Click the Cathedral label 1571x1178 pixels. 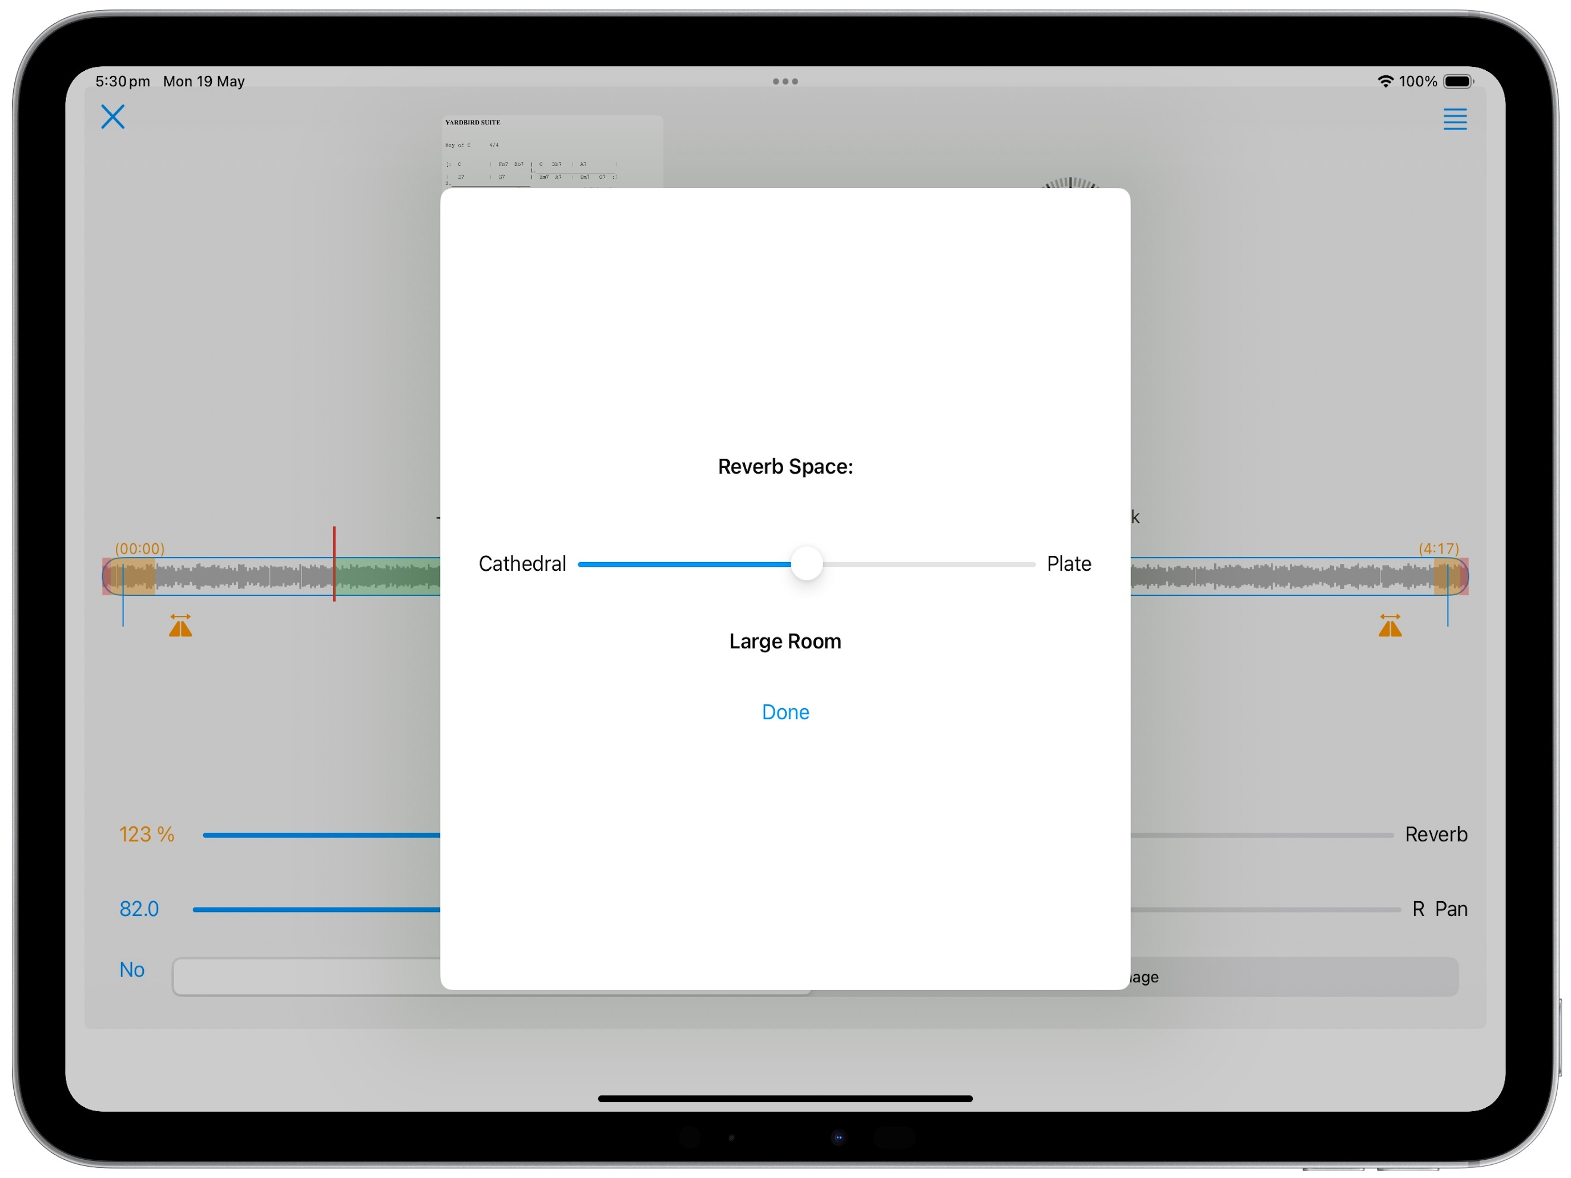click(522, 564)
